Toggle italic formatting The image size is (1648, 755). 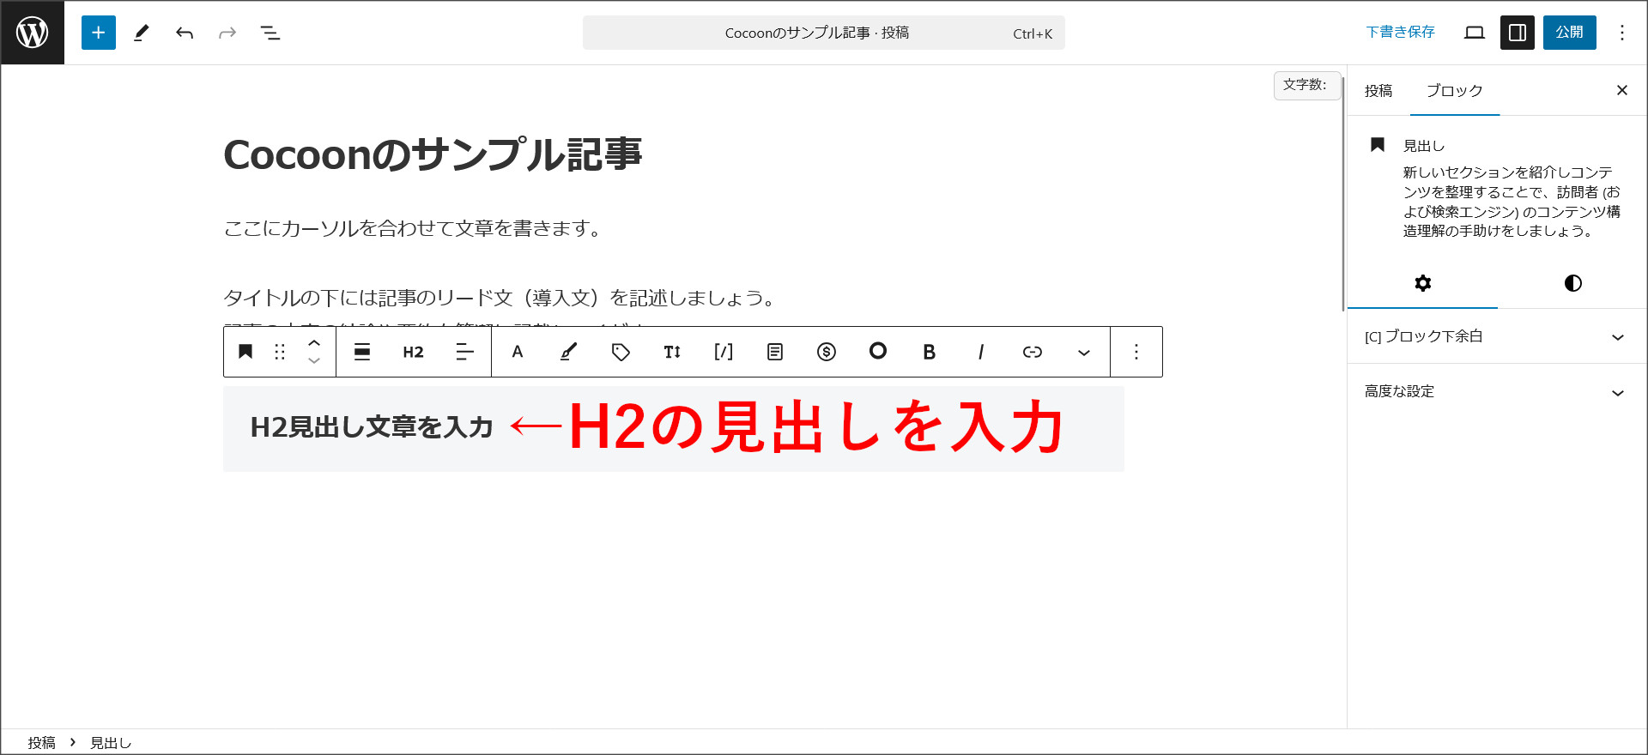[981, 352]
